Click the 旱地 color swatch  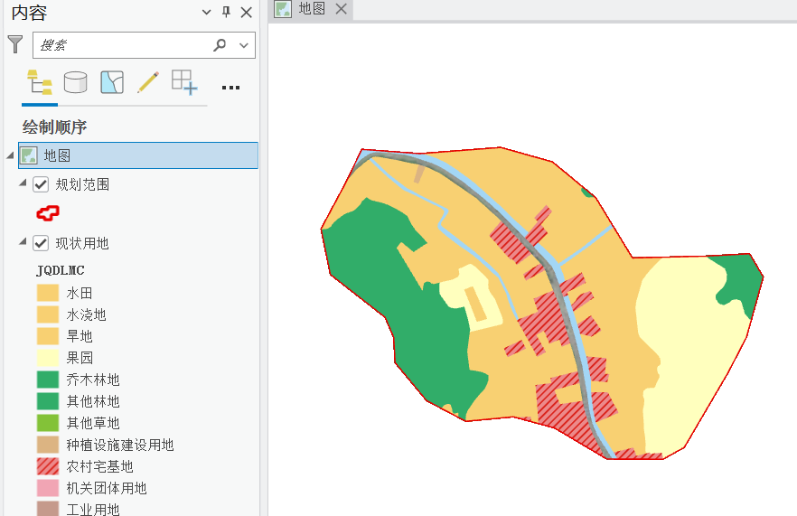tap(48, 336)
